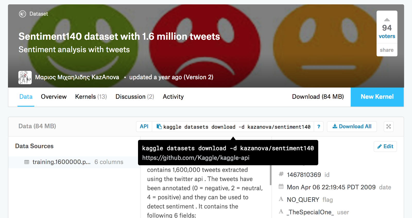Click the New Kernel button
412x218 pixels.
377,97
